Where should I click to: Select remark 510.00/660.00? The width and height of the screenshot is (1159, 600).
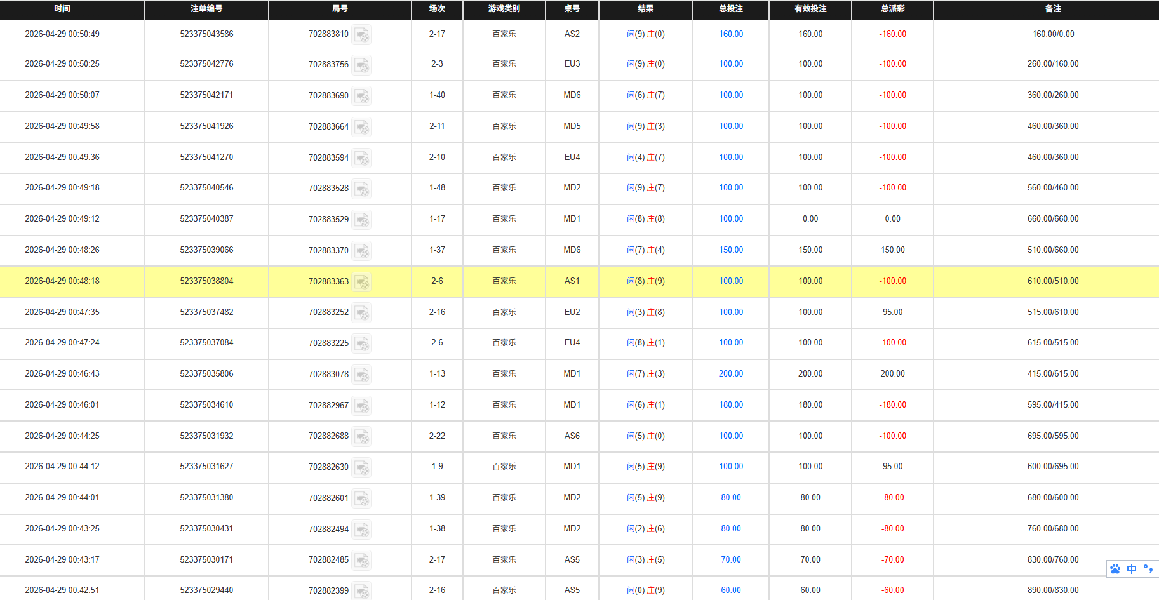(1053, 250)
